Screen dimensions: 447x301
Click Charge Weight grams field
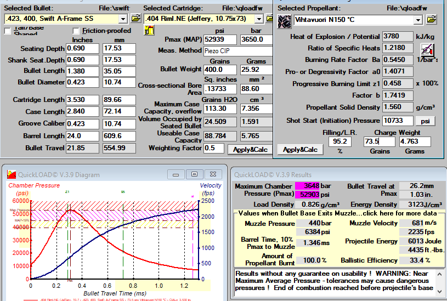[x=415, y=141]
